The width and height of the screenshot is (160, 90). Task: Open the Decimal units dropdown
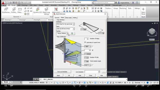(x=142, y=82)
